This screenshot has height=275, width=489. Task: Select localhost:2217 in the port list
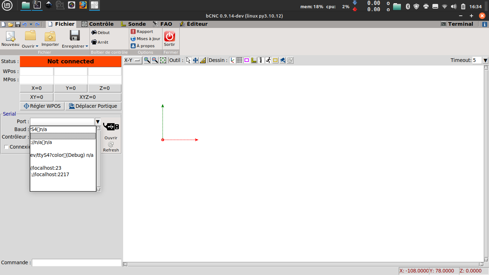[x=50, y=174]
